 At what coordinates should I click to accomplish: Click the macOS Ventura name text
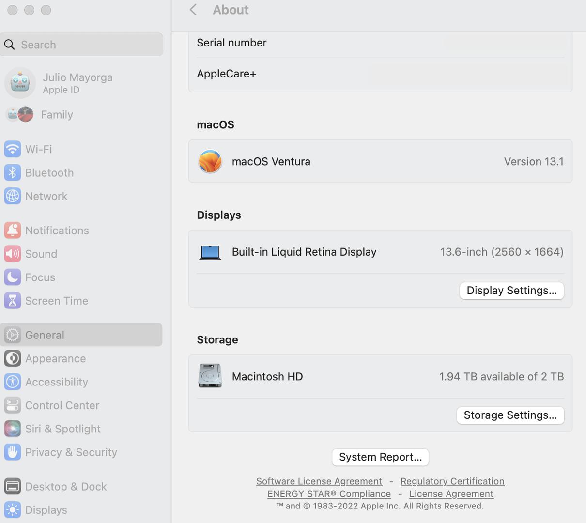click(271, 162)
